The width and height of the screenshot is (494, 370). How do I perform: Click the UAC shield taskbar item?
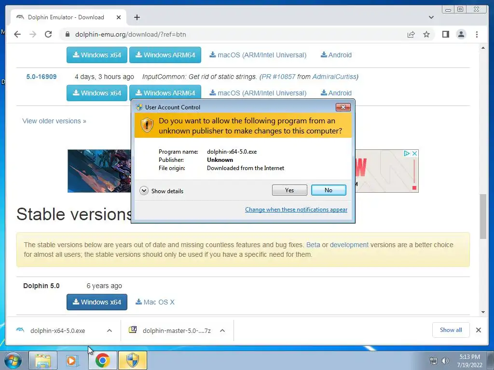coord(133,360)
